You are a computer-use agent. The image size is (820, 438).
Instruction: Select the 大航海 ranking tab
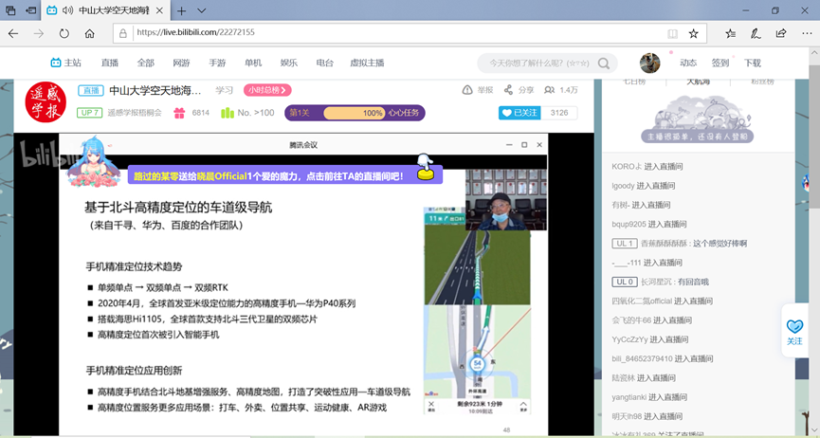click(698, 82)
